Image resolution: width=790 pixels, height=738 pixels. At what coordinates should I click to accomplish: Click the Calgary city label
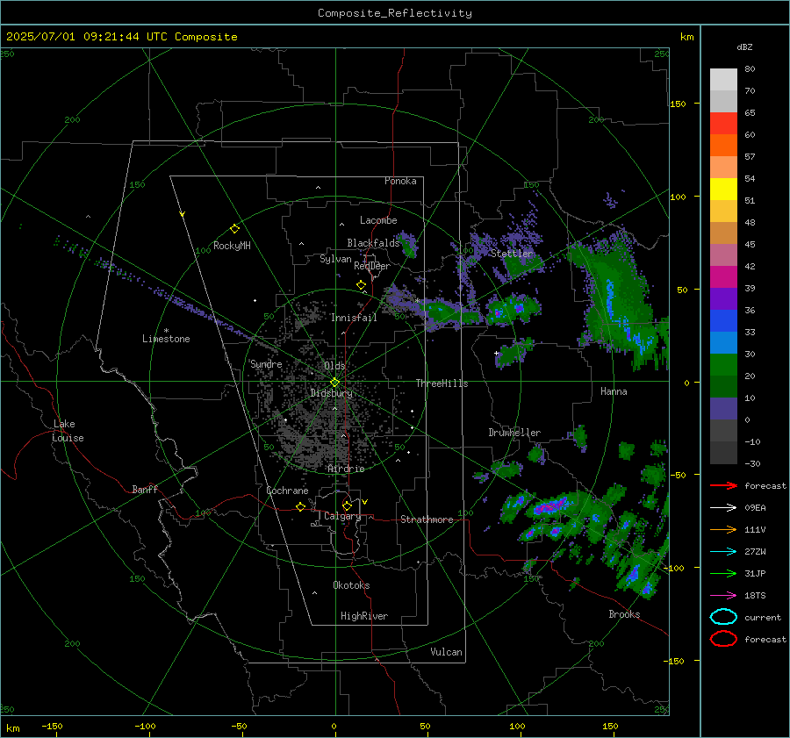click(342, 516)
